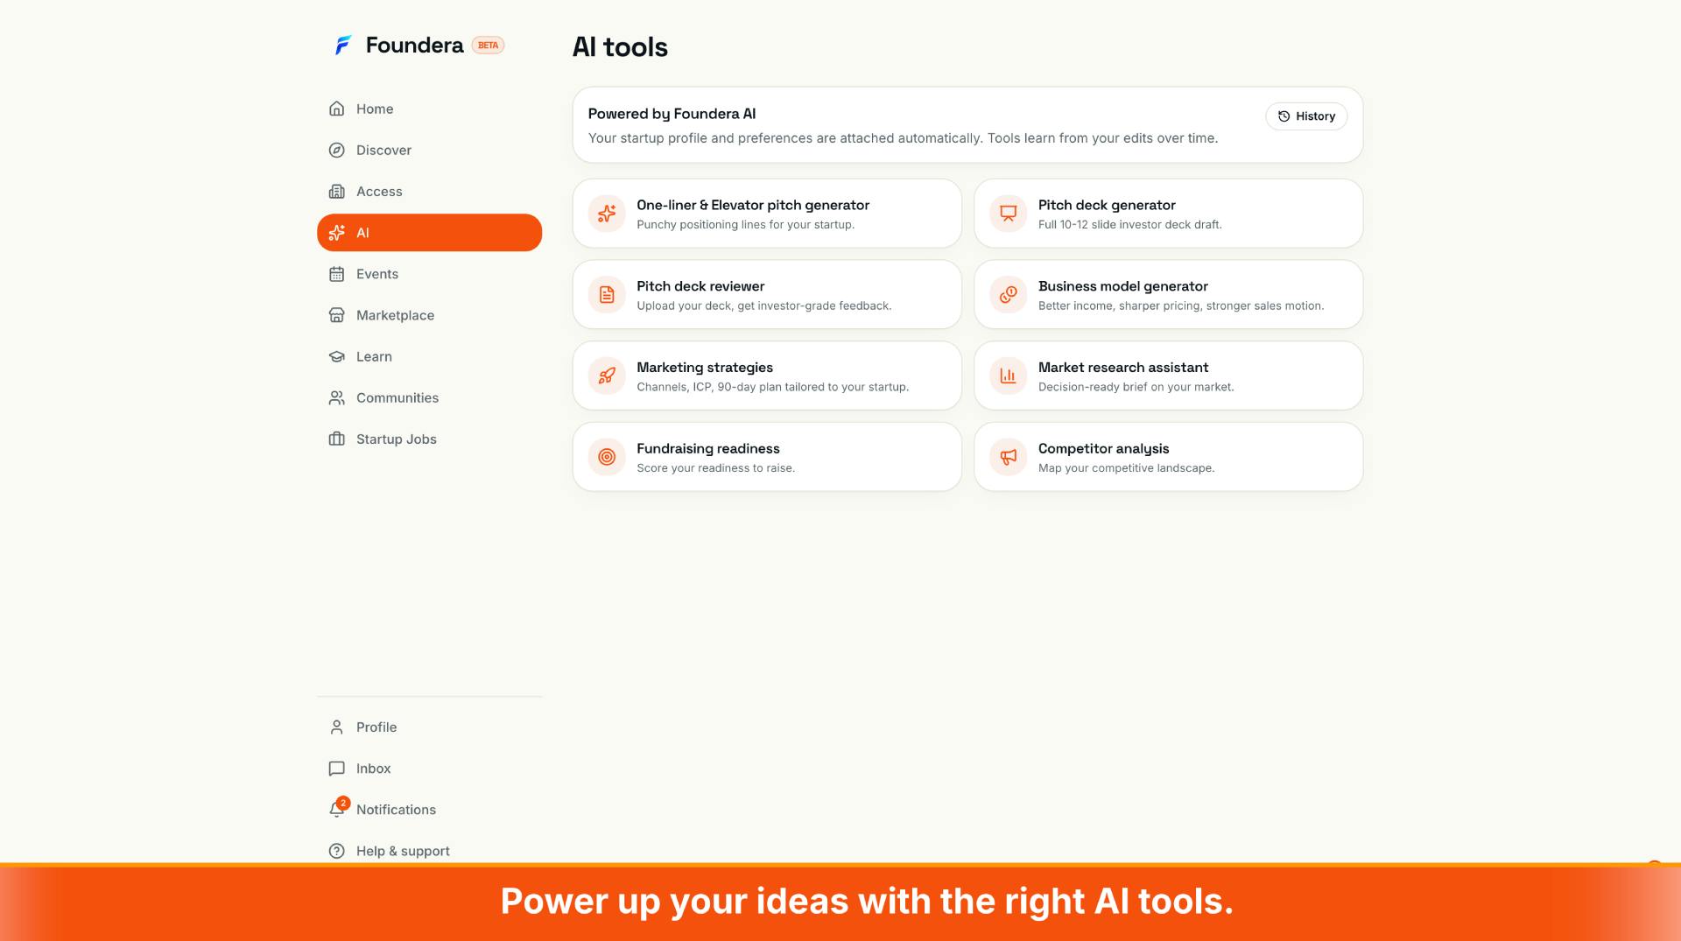
Task: Click the coins icon for Business model generator
Action: click(1008, 295)
